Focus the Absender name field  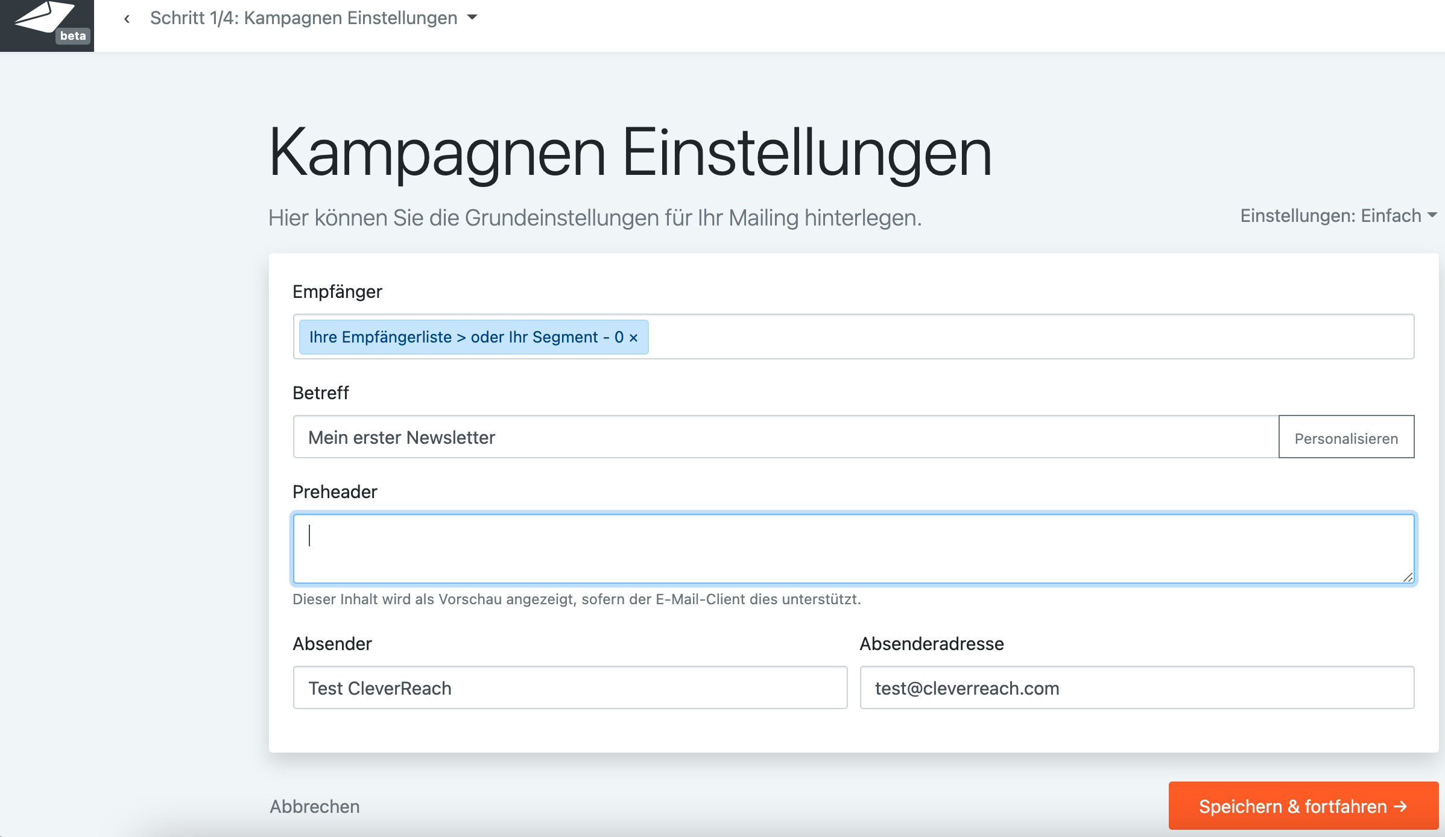coord(570,688)
